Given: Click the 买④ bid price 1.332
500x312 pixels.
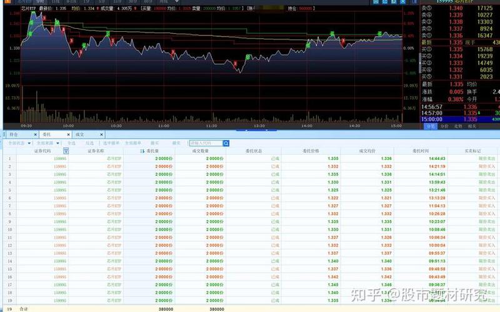Looking at the screenshot, I should 456,70.
